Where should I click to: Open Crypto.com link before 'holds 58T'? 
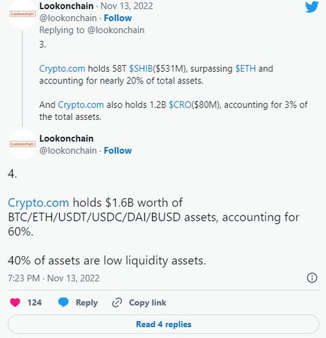coord(62,68)
